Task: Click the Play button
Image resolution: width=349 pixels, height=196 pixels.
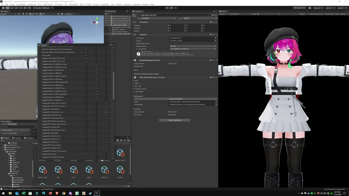Action: [167, 8]
